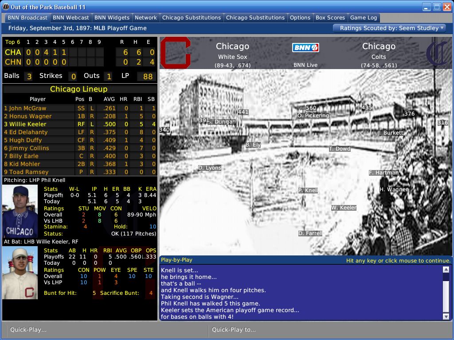Open the BNN Widgets tab
This screenshot has width=454, height=340.
(x=112, y=18)
